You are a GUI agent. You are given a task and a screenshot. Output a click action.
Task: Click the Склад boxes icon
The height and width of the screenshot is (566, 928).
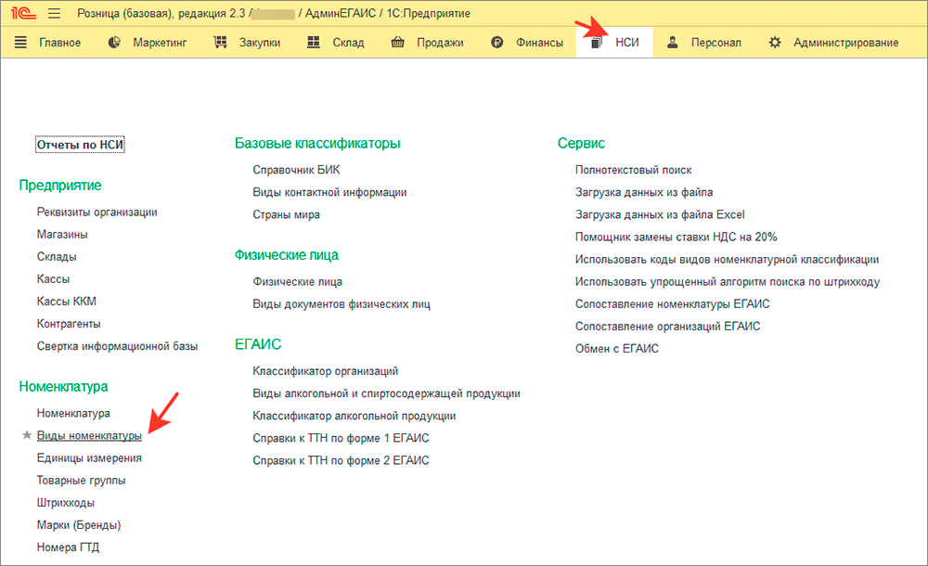(314, 42)
